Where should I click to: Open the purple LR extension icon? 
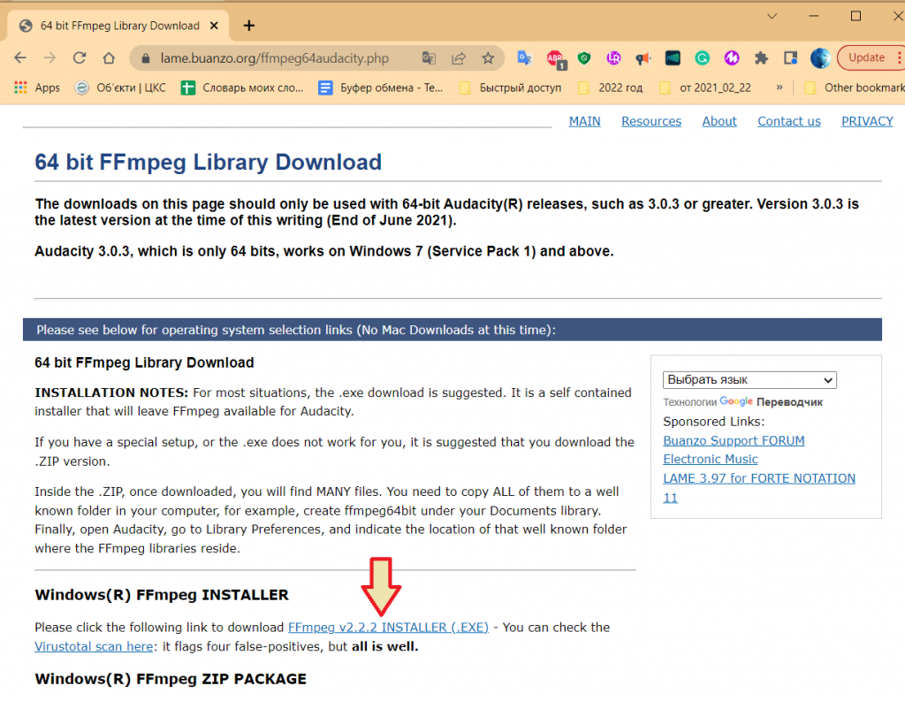pyautogui.click(x=613, y=57)
